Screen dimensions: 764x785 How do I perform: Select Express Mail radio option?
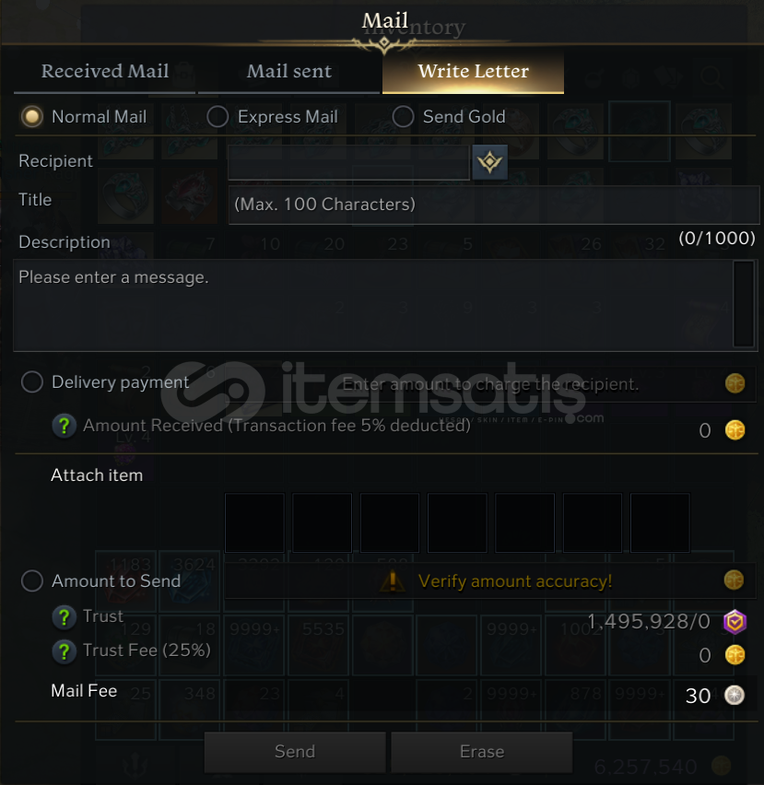pyautogui.click(x=217, y=117)
